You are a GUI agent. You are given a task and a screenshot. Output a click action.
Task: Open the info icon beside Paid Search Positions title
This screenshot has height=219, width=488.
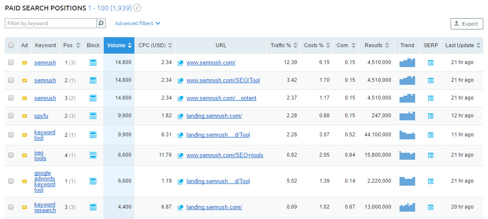[137, 8]
